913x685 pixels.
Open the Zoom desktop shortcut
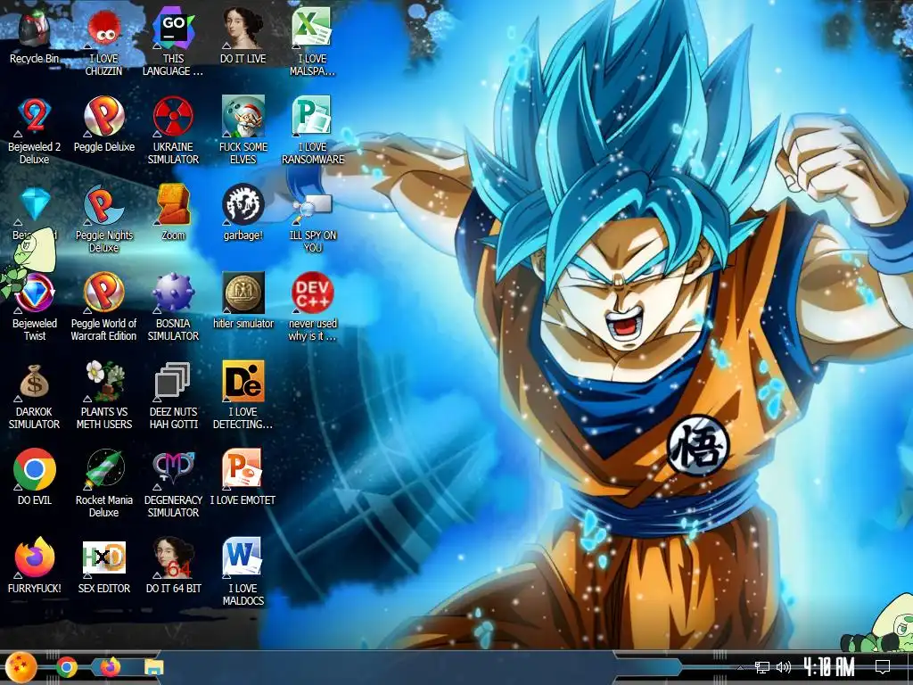[174, 205]
